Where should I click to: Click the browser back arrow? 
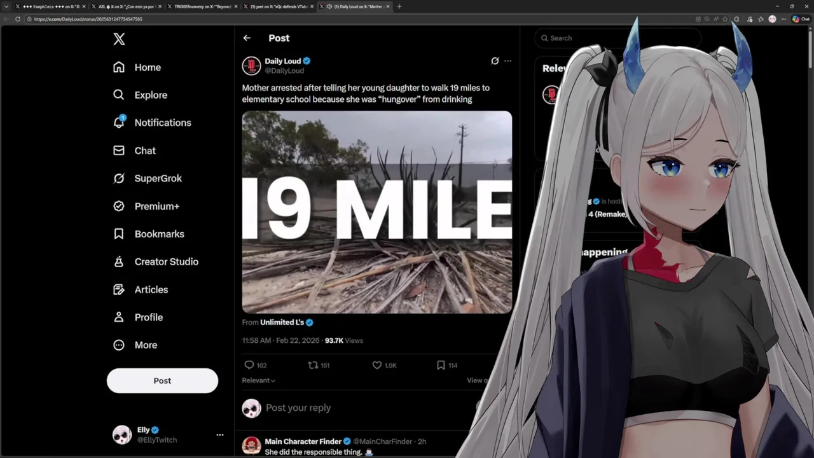5,19
